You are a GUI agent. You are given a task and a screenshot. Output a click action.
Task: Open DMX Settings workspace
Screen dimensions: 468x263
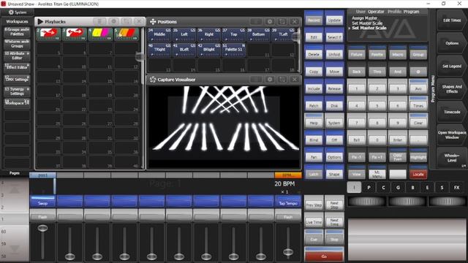pyautogui.click(x=17, y=80)
